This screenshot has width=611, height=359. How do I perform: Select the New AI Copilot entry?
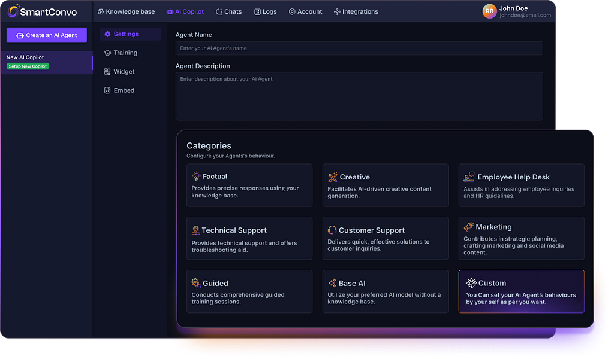click(46, 63)
